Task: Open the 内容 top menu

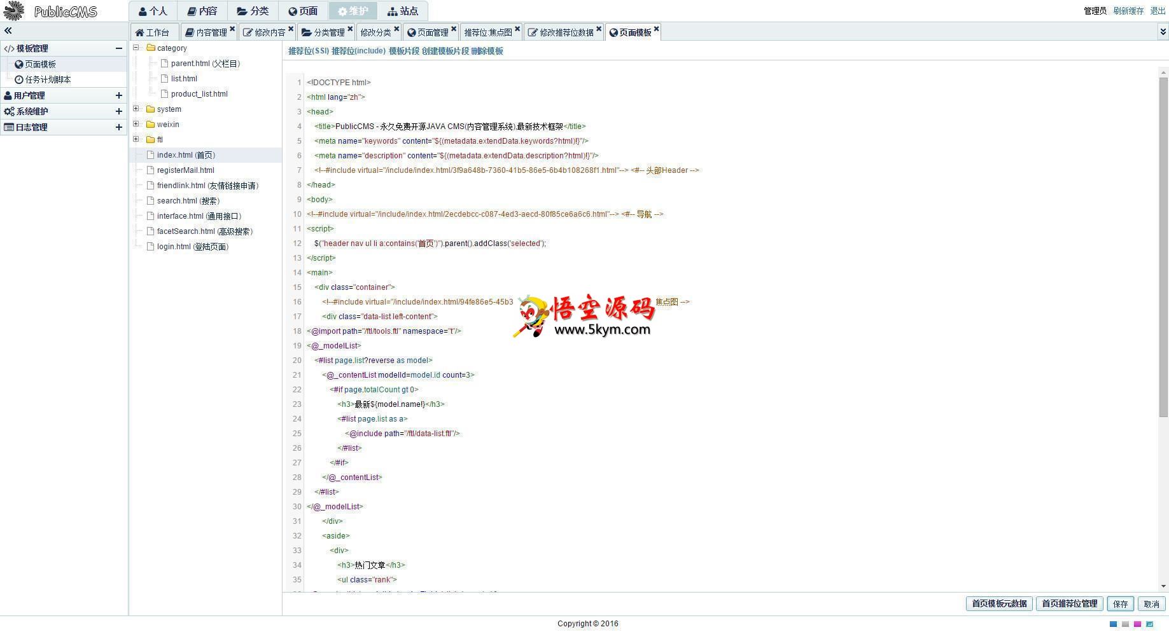Action: [202, 11]
